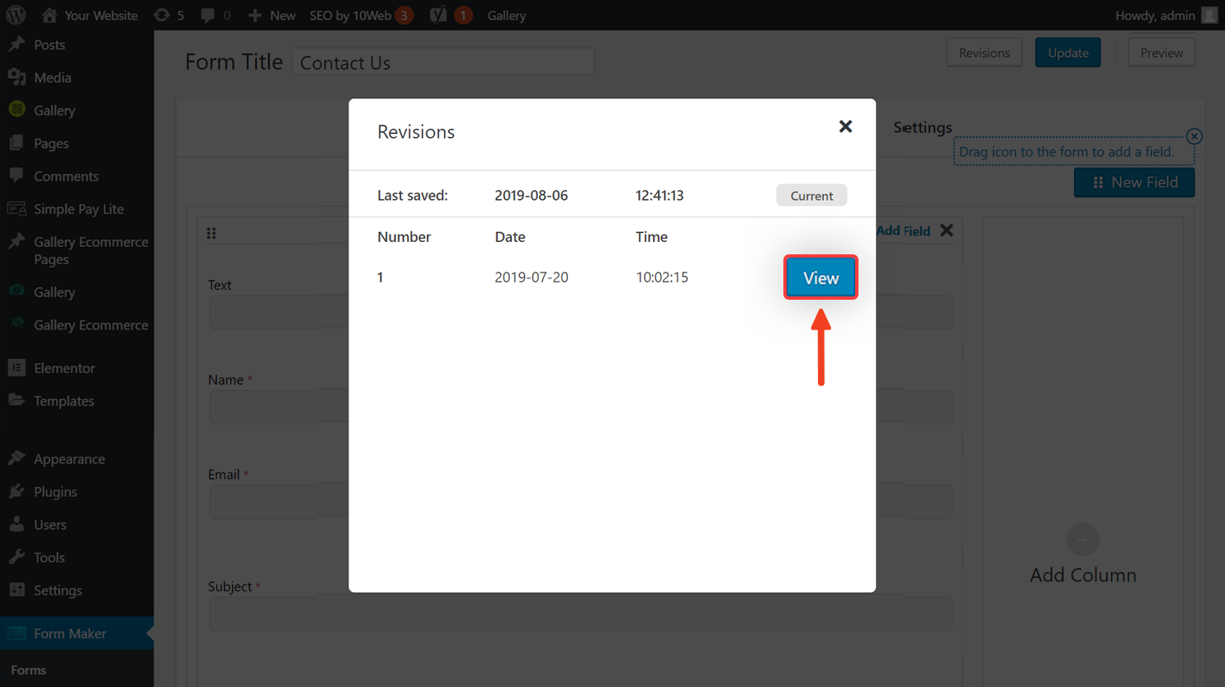Click the Form Title input field

[442, 63]
